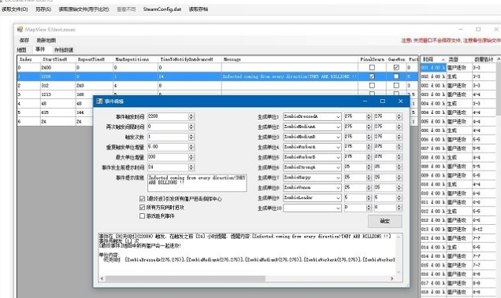Click the horizontal scrollbar in the summary box

tap(185, 278)
